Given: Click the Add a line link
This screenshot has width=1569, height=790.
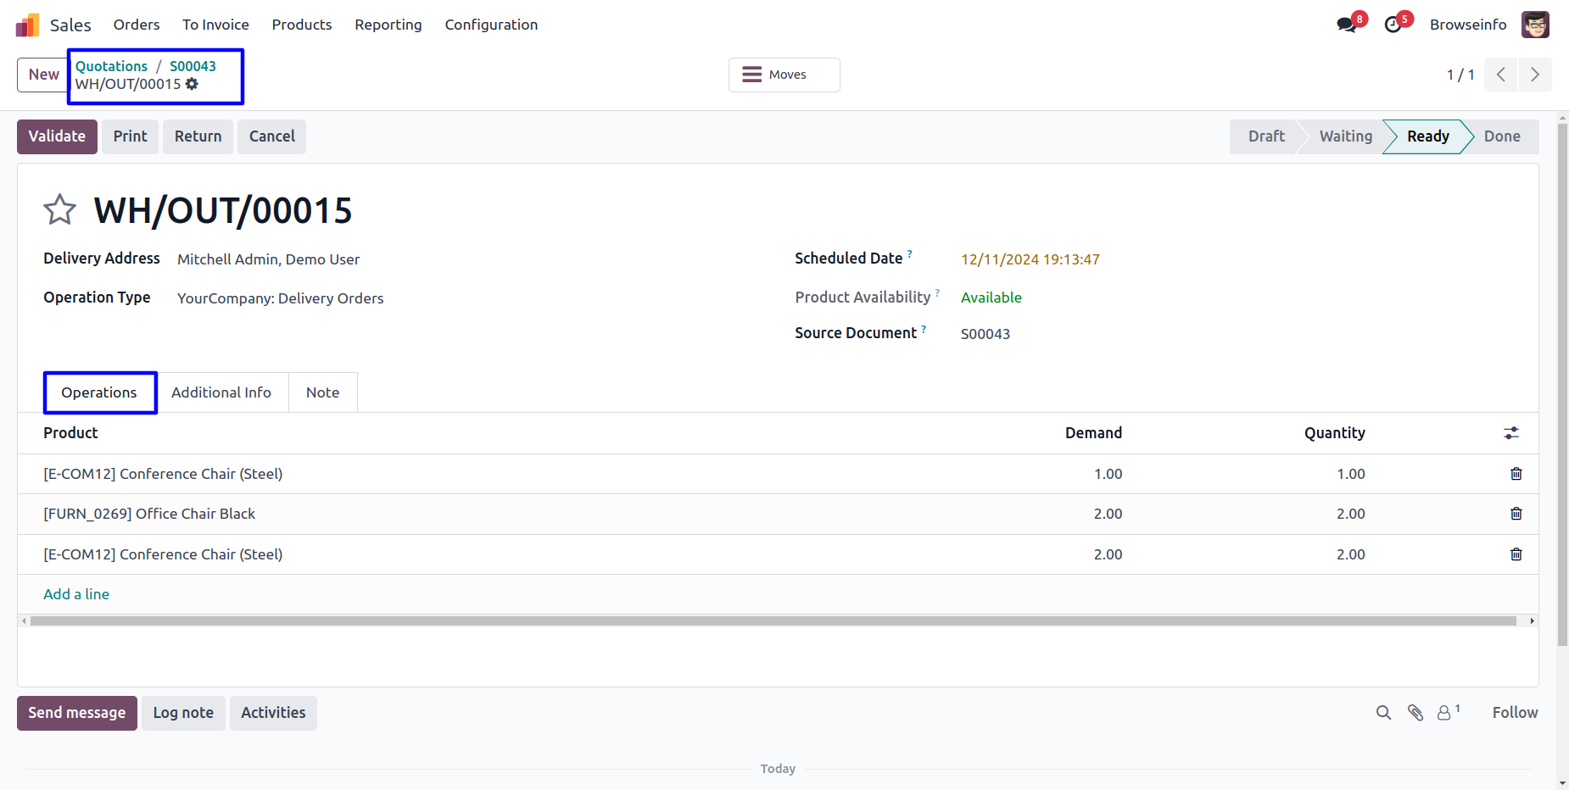Looking at the screenshot, I should (76, 594).
